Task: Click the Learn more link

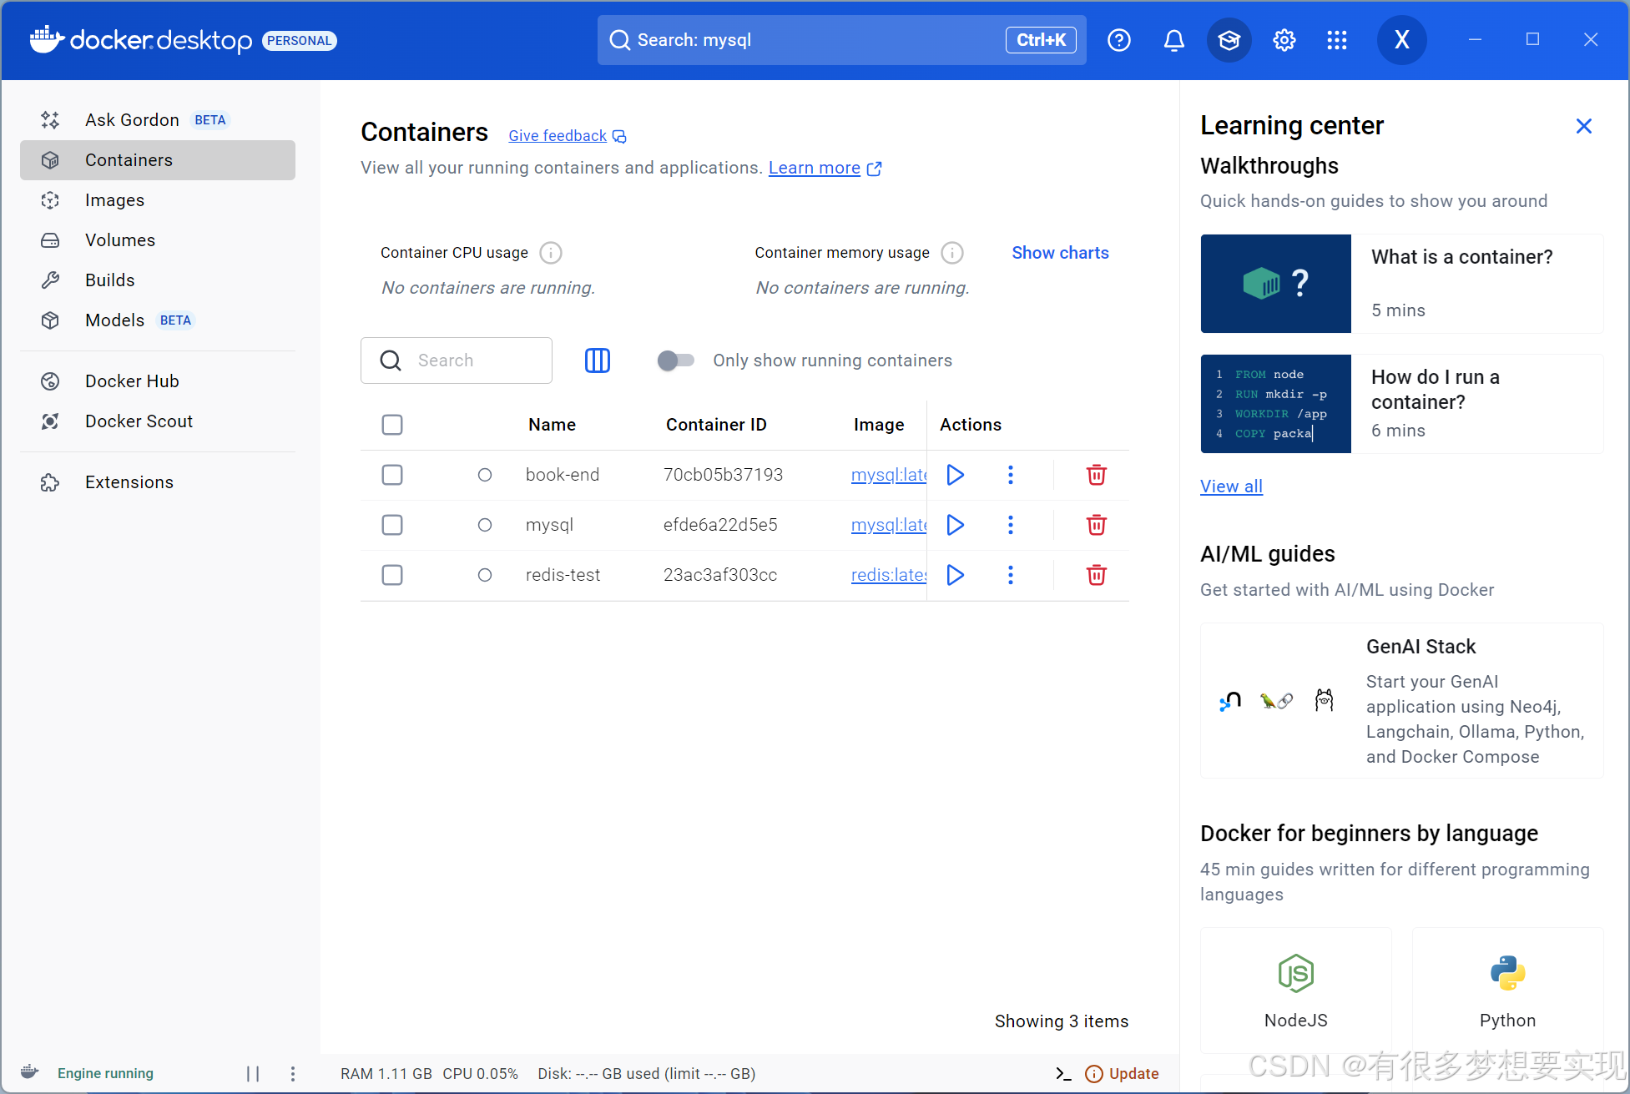Action: (x=824, y=168)
